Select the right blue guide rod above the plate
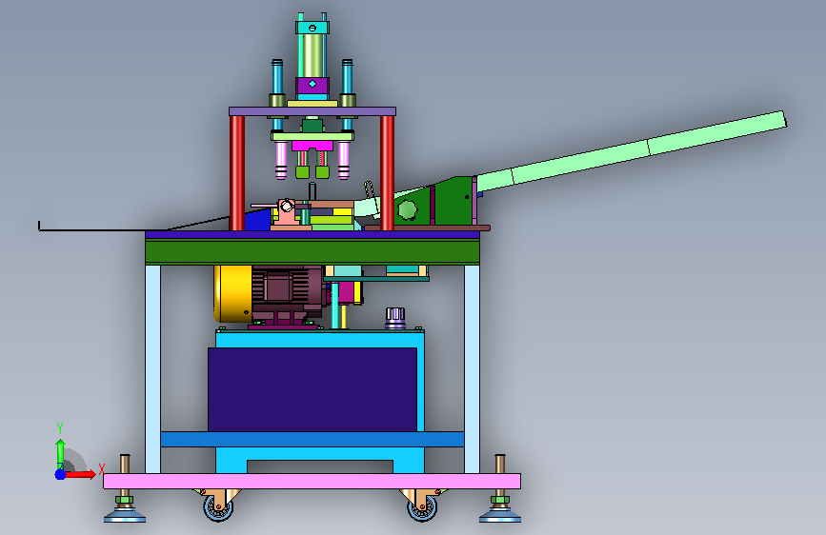This screenshot has width=826, height=535. coord(347,77)
